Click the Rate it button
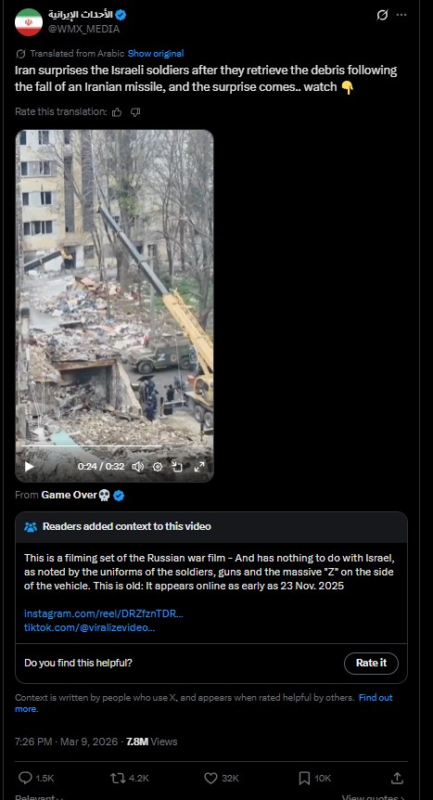The image size is (433, 800). [371, 664]
